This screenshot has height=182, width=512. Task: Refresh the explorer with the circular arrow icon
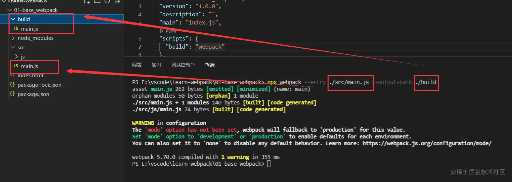(107, 2)
